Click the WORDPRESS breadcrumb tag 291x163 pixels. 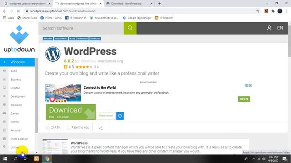[x=82, y=38]
